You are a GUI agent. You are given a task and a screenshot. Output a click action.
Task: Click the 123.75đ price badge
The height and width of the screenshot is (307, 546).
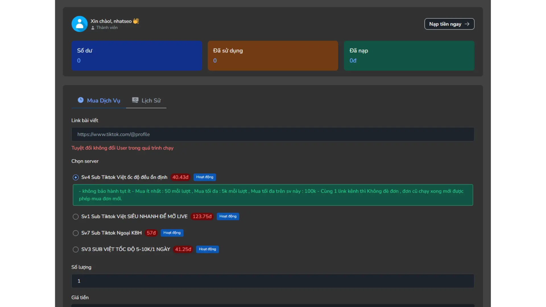point(202,216)
